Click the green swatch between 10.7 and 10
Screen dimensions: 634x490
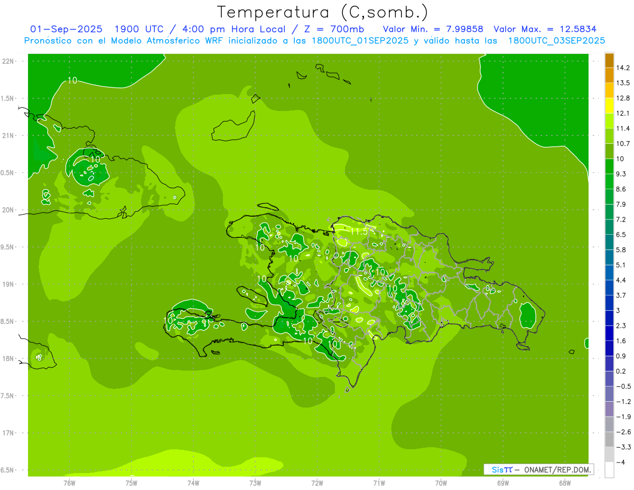[609, 151]
